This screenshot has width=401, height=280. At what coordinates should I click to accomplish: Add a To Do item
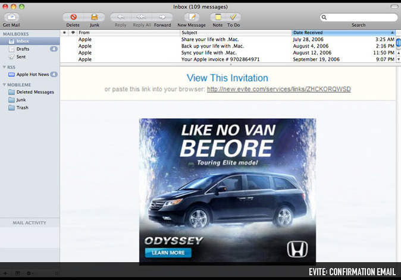click(x=233, y=17)
